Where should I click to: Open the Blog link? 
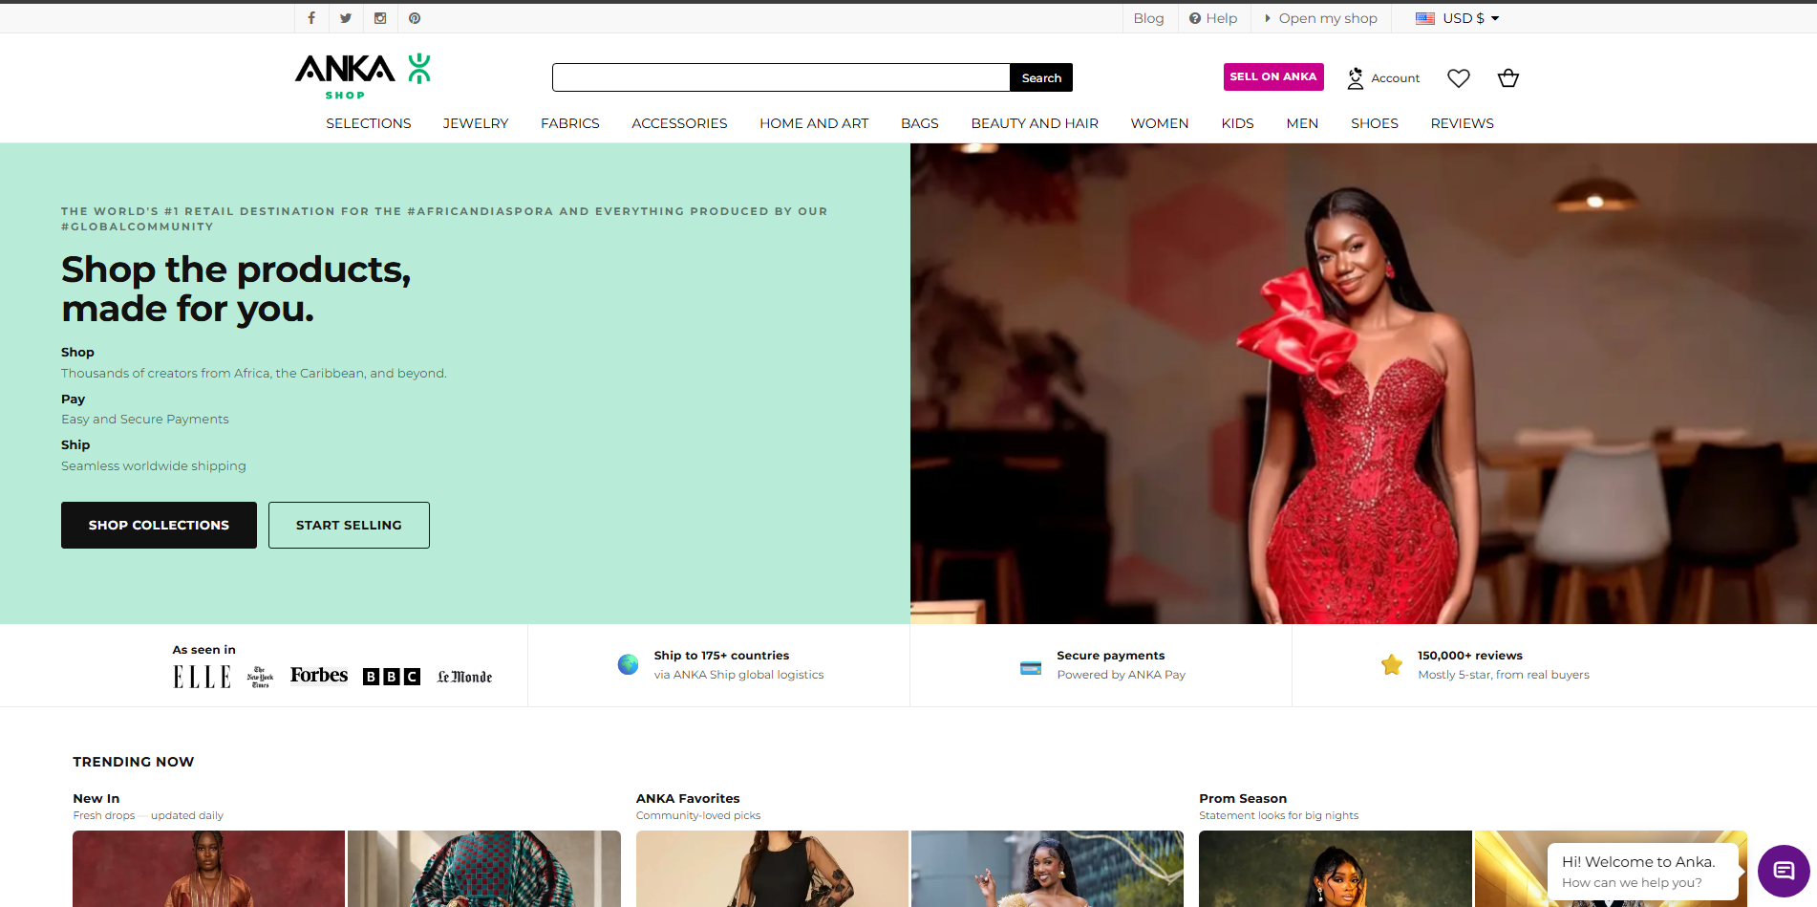1148,18
